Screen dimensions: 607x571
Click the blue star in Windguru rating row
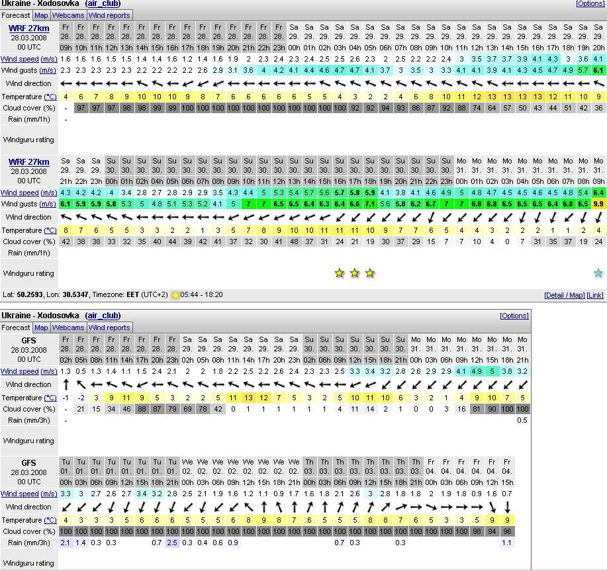pos(598,273)
